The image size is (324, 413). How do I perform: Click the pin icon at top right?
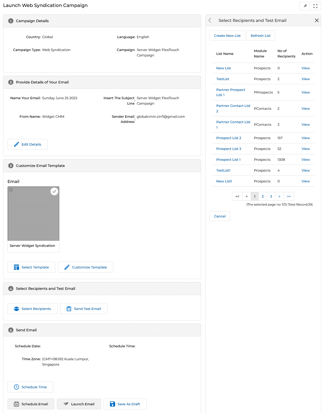click(305, 6)
